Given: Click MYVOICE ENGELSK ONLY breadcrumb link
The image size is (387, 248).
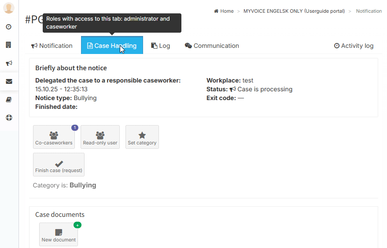Looking at the screenshot, I should point(294,11).
